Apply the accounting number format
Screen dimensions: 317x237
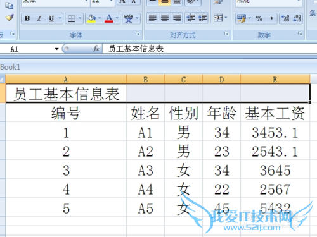(242, 18)
